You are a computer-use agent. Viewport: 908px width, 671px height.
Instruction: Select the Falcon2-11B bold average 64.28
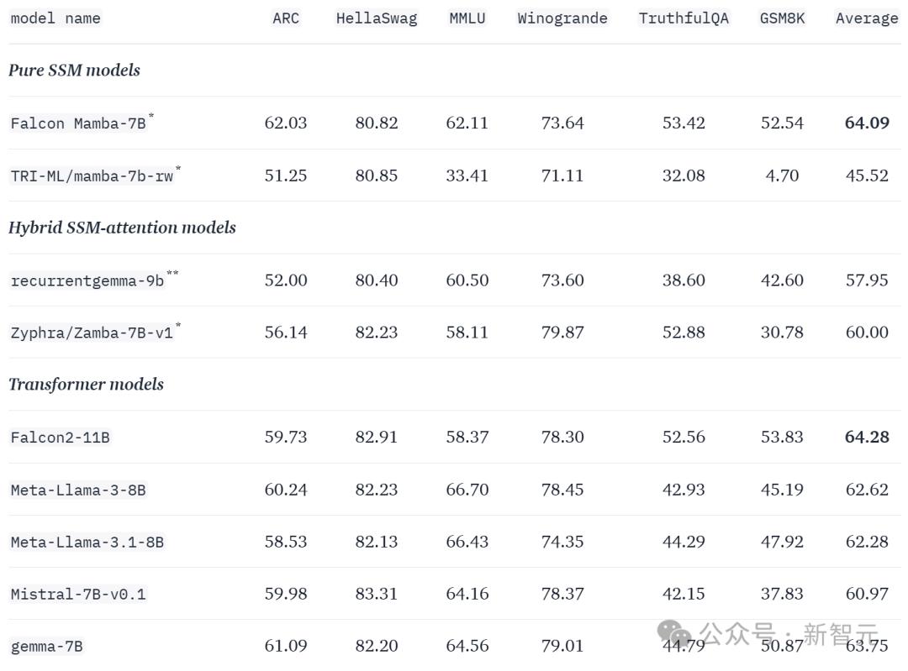(x=867, y=437)
